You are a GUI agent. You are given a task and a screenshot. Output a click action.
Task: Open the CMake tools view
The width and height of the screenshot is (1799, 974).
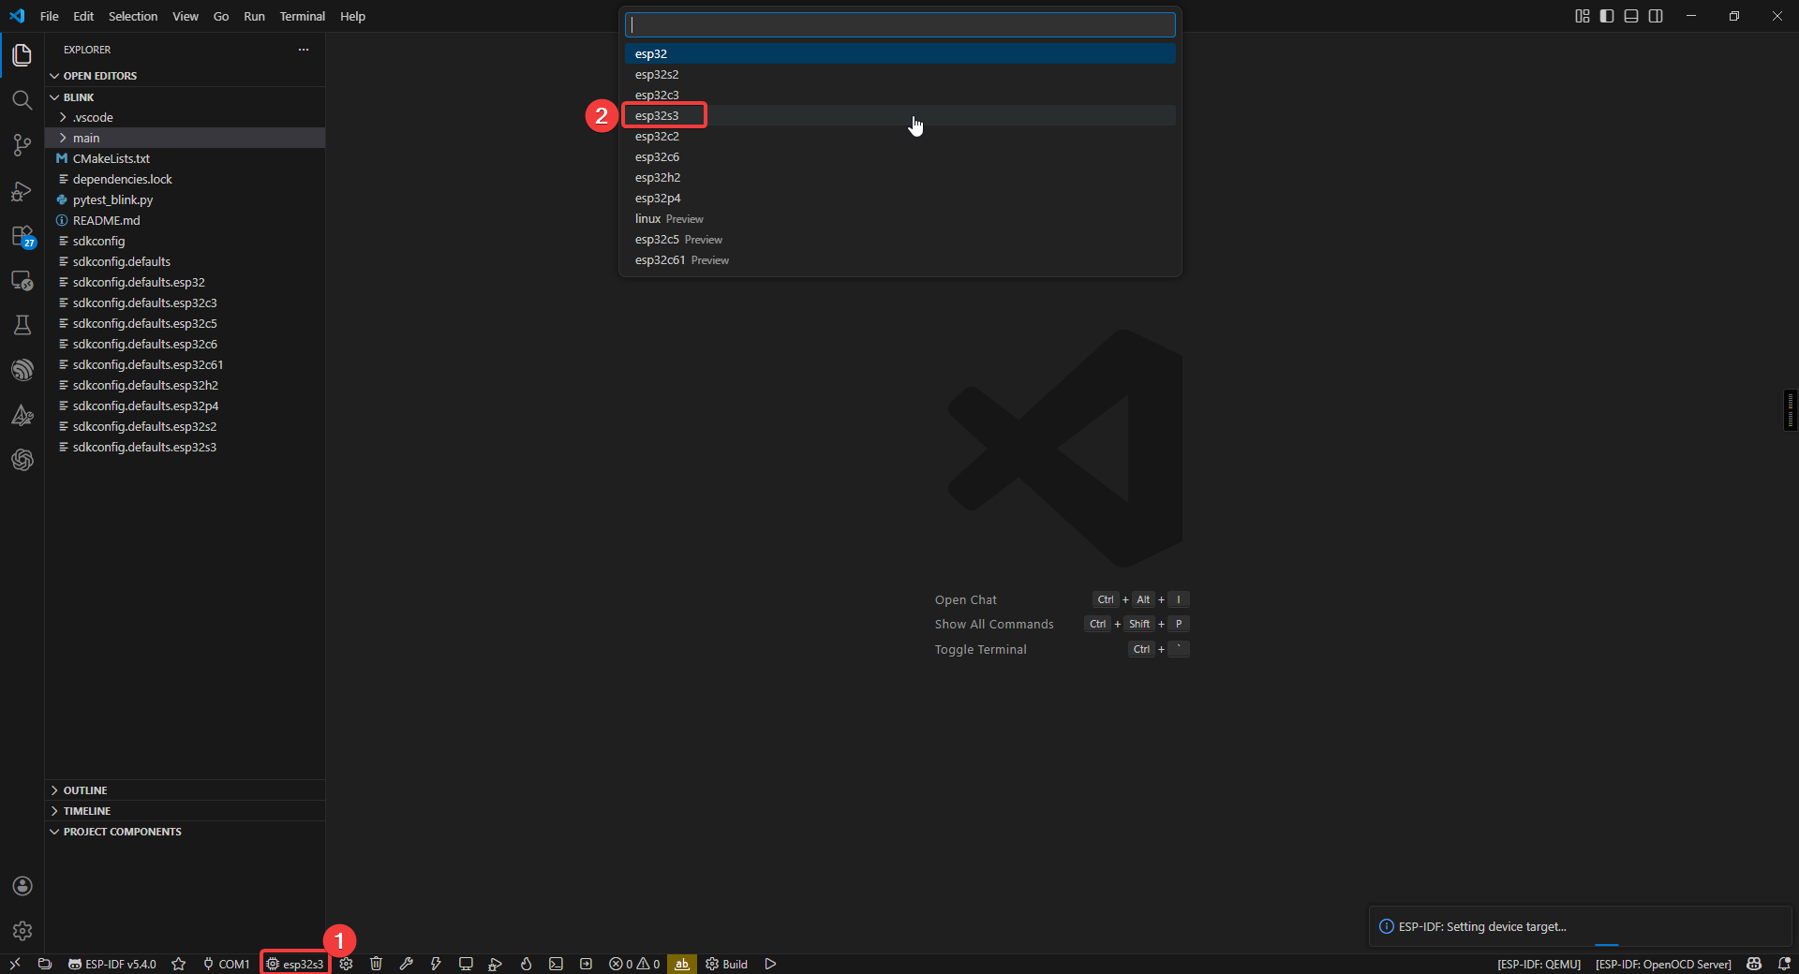click(22, 415)
